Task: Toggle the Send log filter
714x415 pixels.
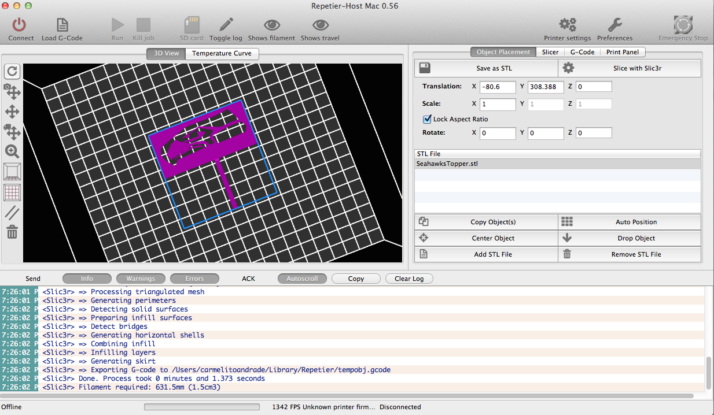Action: click(33, 279)
